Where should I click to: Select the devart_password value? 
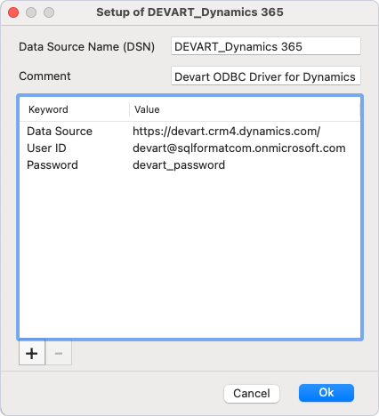coord(179,165)
